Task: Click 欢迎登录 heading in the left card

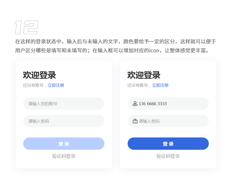Action: coord(39,75)
